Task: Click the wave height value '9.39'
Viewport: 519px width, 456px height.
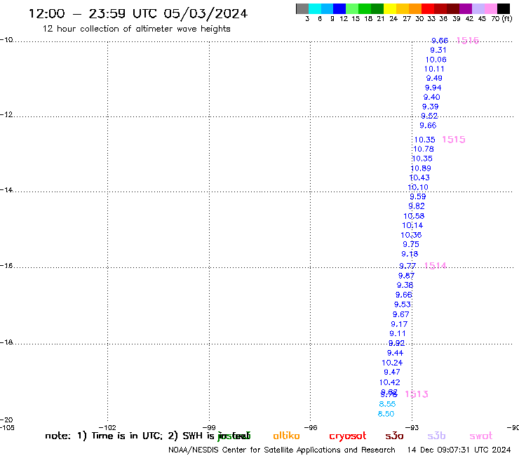Action: pyautogui.click(x=431, y=107)
